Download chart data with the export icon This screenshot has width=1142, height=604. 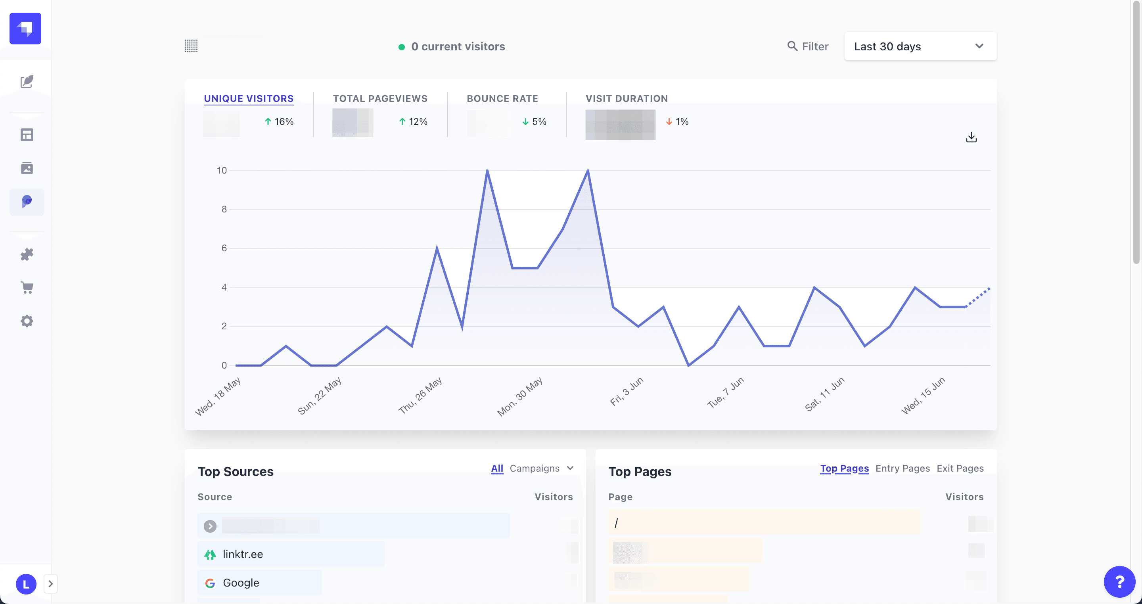[971, 138]
